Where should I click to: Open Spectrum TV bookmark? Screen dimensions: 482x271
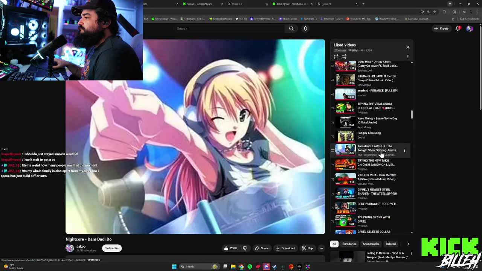[308, 18]
